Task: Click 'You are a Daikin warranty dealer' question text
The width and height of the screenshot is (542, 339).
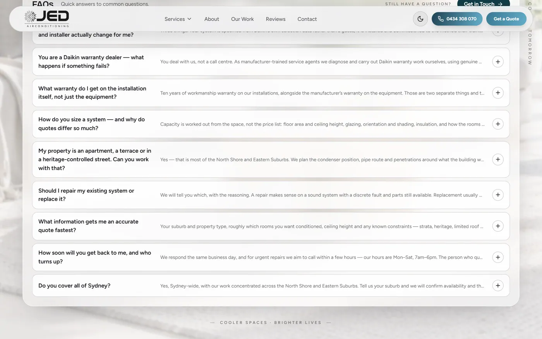Action: 91,62
